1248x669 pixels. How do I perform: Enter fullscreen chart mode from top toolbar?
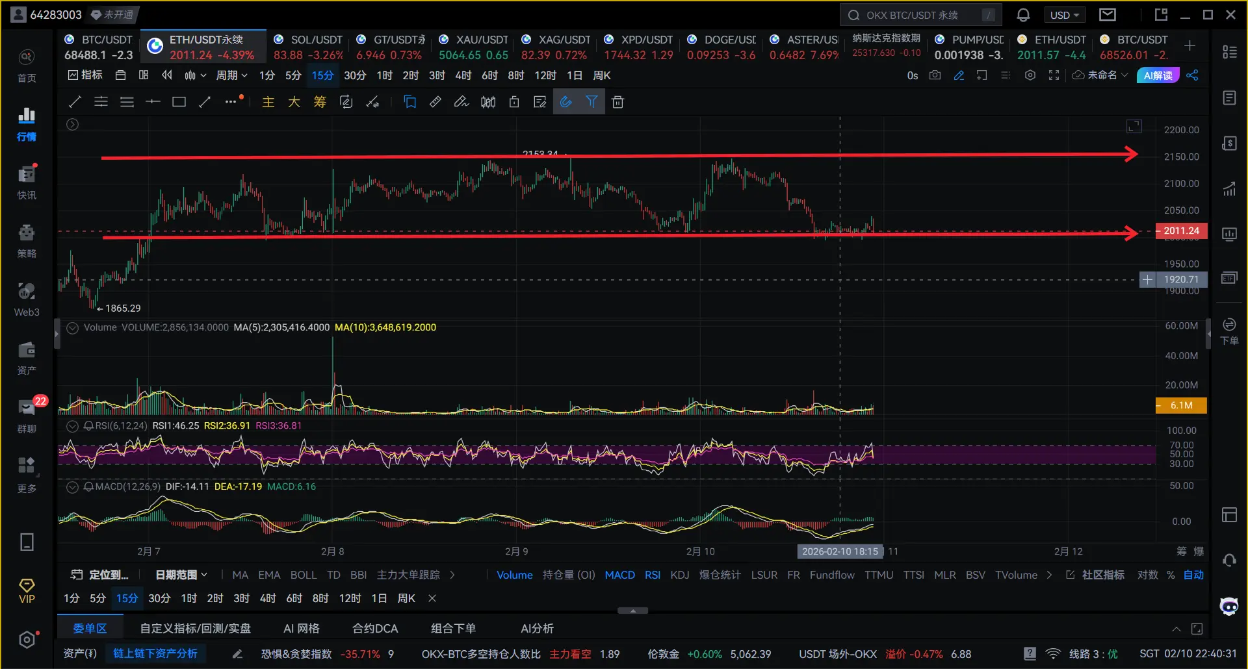point(1054,75)
